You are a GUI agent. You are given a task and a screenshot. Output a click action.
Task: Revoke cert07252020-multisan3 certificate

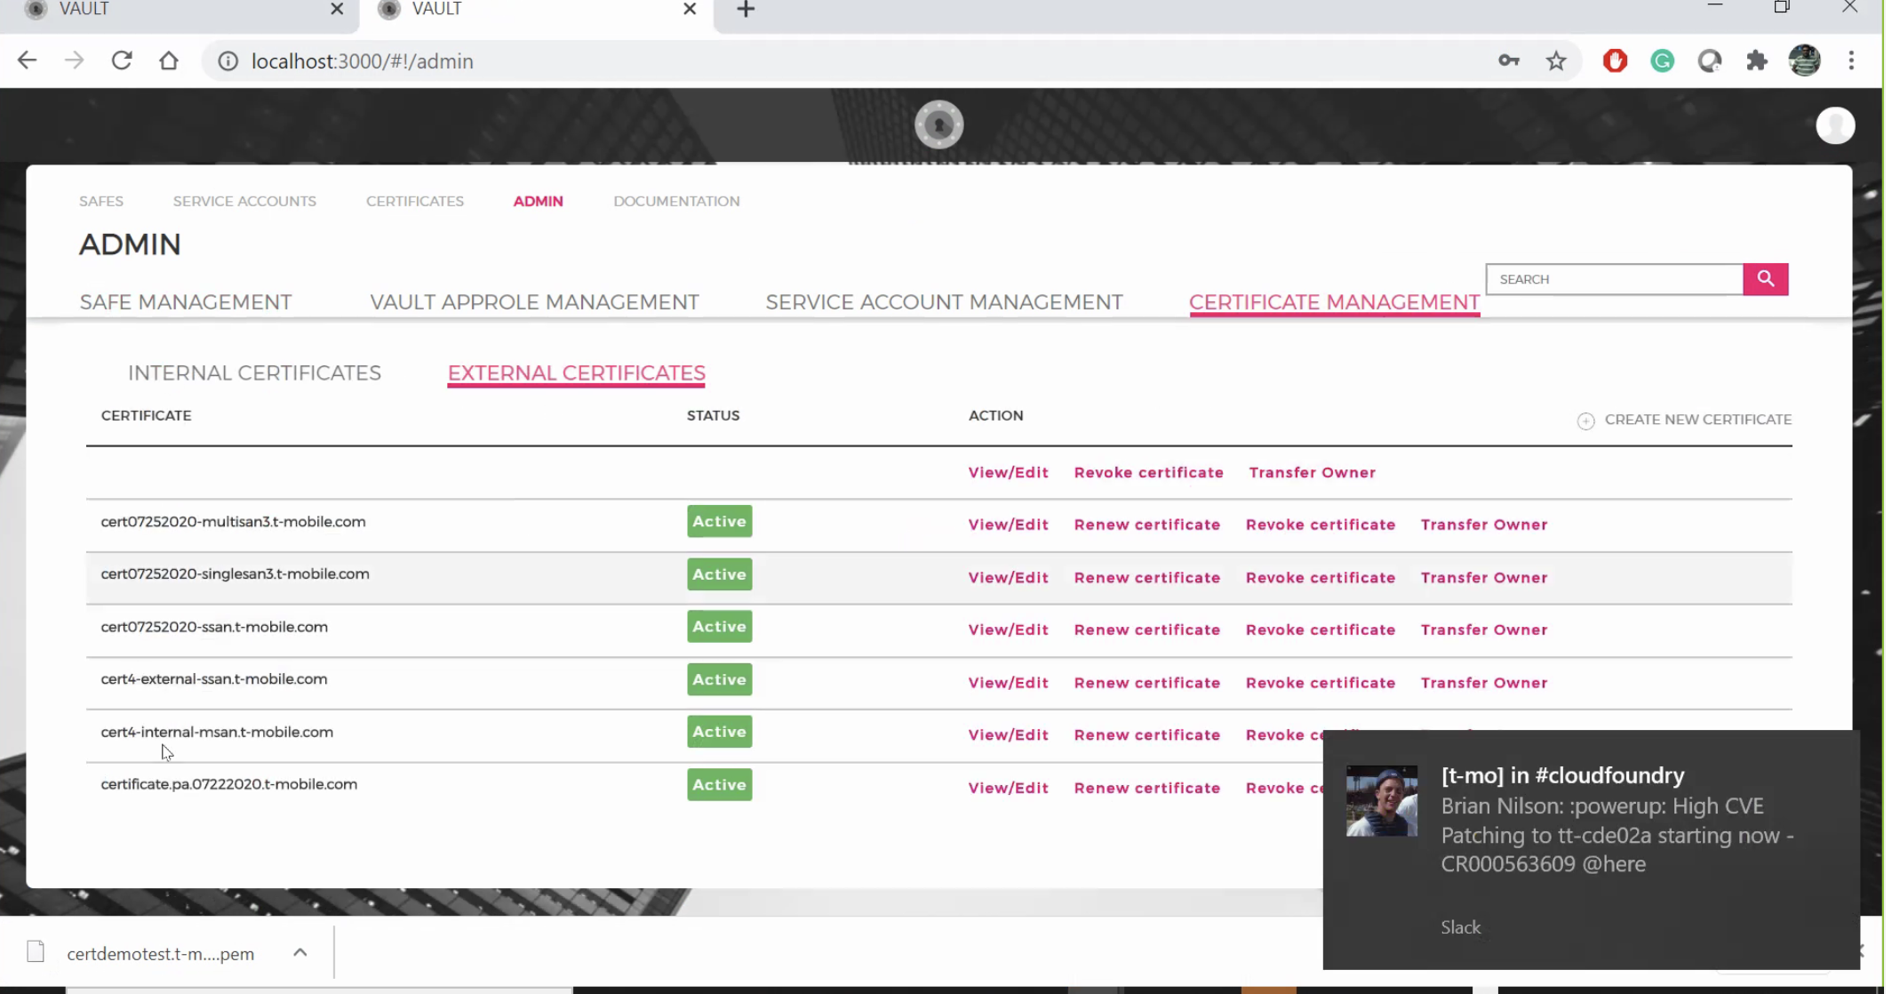click(1320, 525)
